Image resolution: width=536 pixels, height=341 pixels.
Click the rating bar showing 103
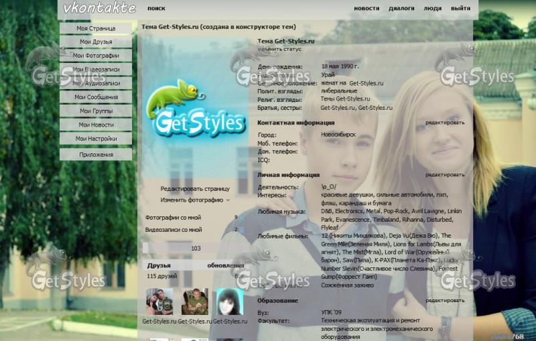pyautogui.click(x=195, y=249)
